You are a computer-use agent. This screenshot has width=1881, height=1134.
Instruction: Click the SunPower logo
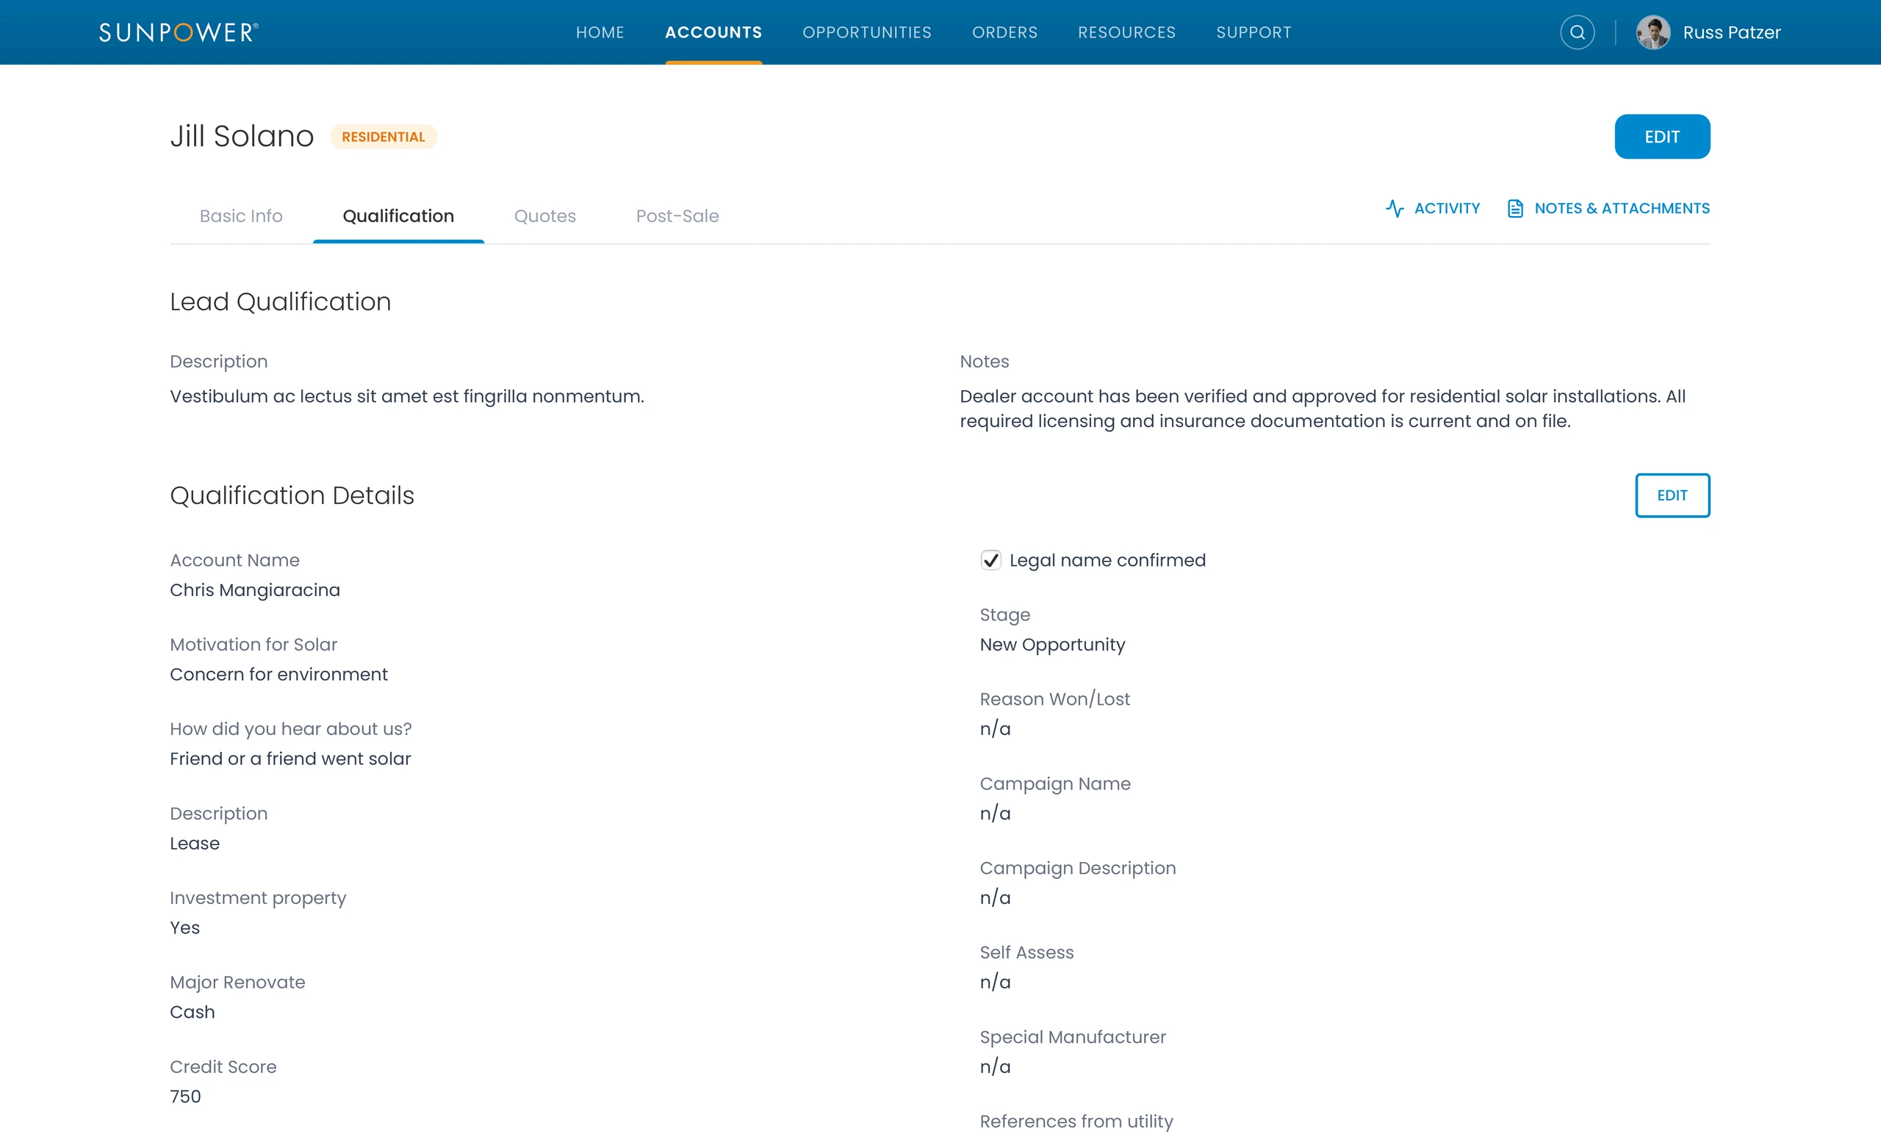tap(179, 32)
